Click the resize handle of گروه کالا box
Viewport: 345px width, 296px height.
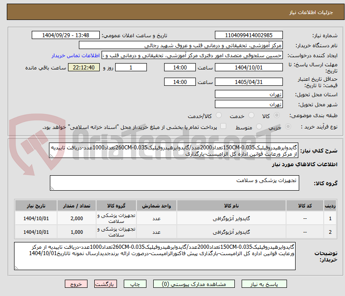[x=52, y=188]
